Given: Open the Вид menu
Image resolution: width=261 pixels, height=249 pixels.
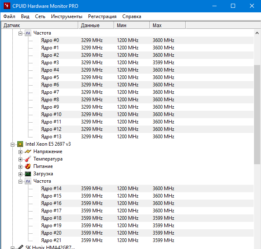Looking at the screenshot, I should [x=25, y=16].
